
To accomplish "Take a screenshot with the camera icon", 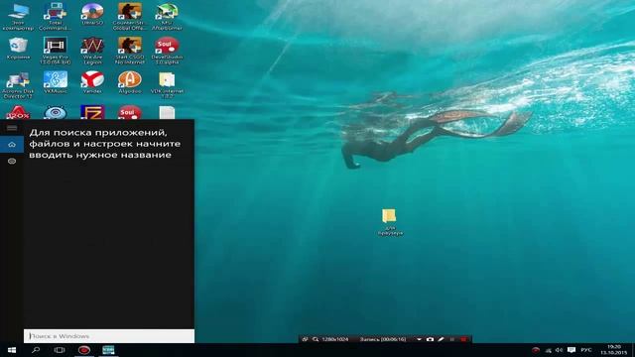I will pos(430,339).
